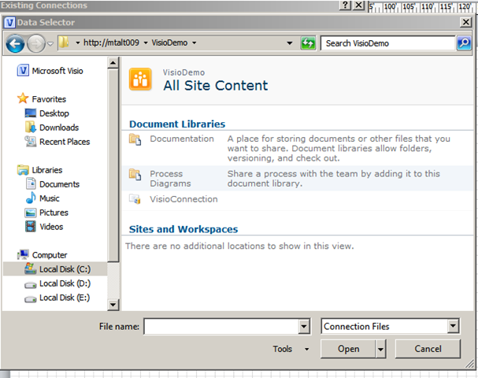
Task: Open recent pages dropdown next to Forward arrow
Action: (x=50, y=44)
